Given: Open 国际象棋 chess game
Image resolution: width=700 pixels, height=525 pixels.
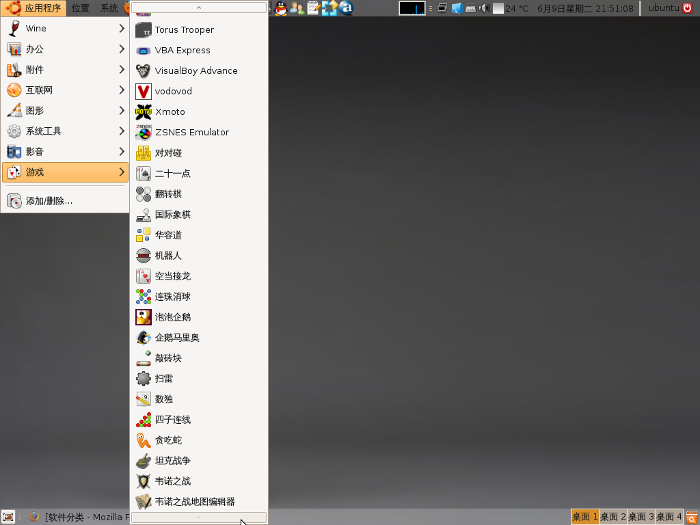Looking at the screenshot, I should point(199,214).
